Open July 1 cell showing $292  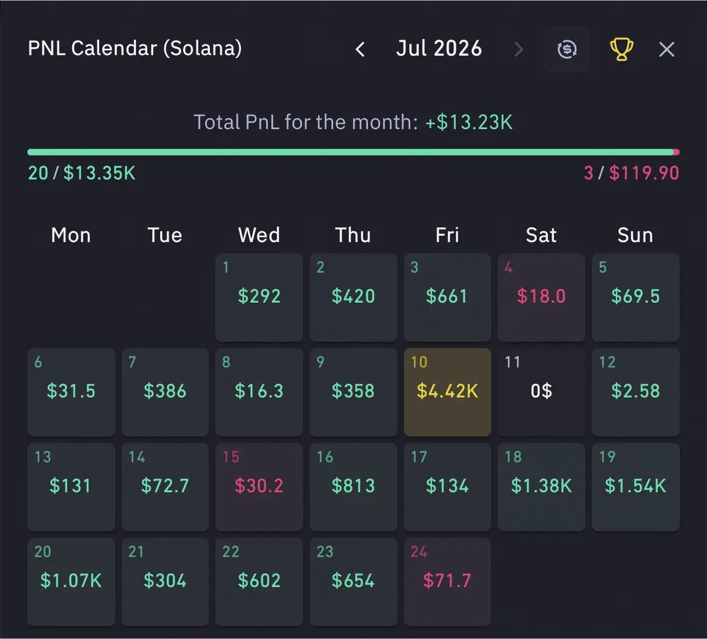point(259,297)
